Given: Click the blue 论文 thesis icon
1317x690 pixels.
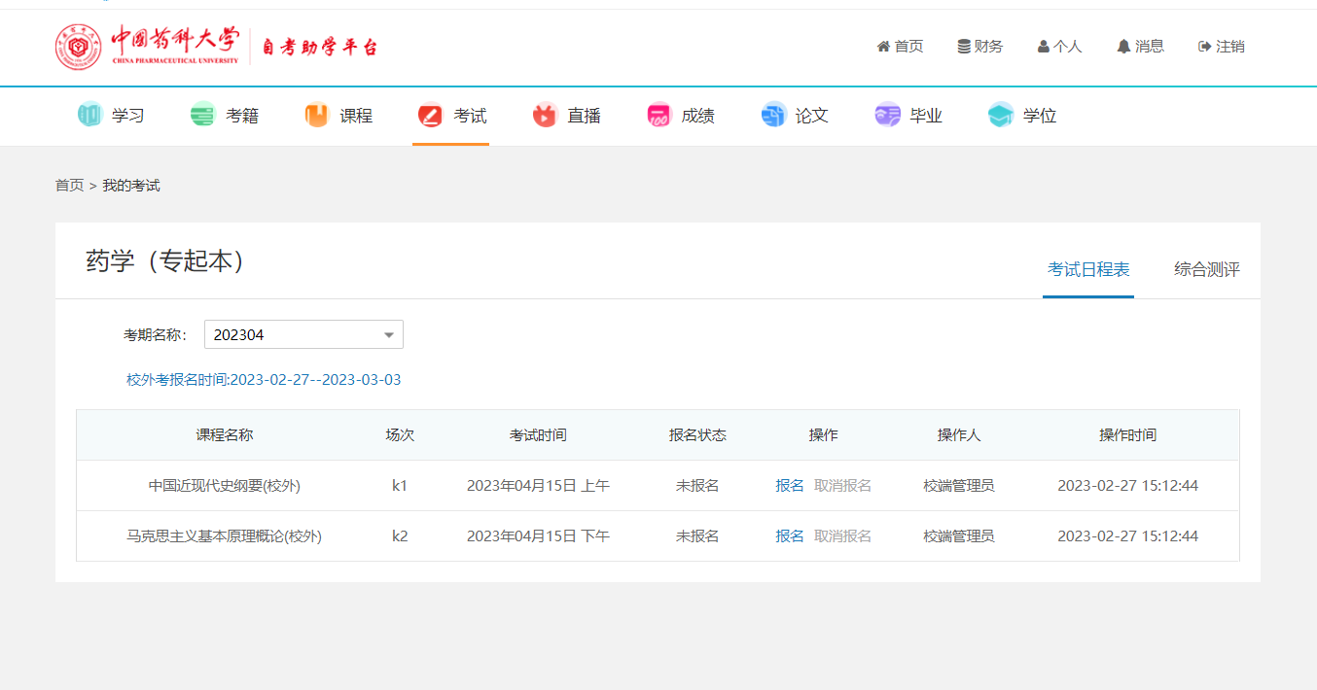Looking at the screenshot, I should click(x=773, y=116).
